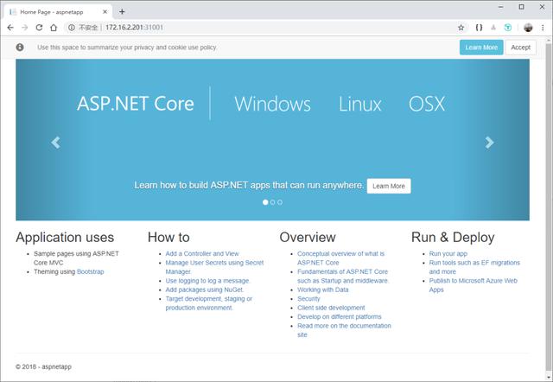The width and height of the screenshot is (553, 382).
Task: Click the How to heading
Action: 168,237
